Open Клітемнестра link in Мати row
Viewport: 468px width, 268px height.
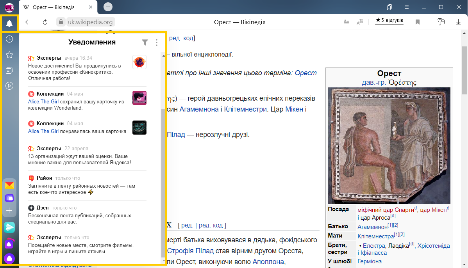(x=376, y=236)
